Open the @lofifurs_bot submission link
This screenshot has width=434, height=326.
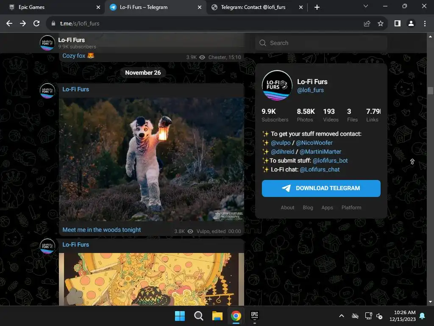coord(330,160)
